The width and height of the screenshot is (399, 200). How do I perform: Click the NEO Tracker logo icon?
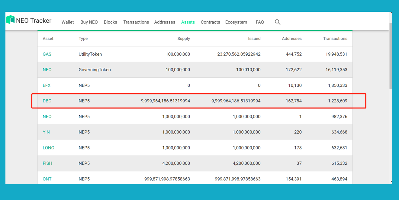pyautogui.click(x=11, y=20)
